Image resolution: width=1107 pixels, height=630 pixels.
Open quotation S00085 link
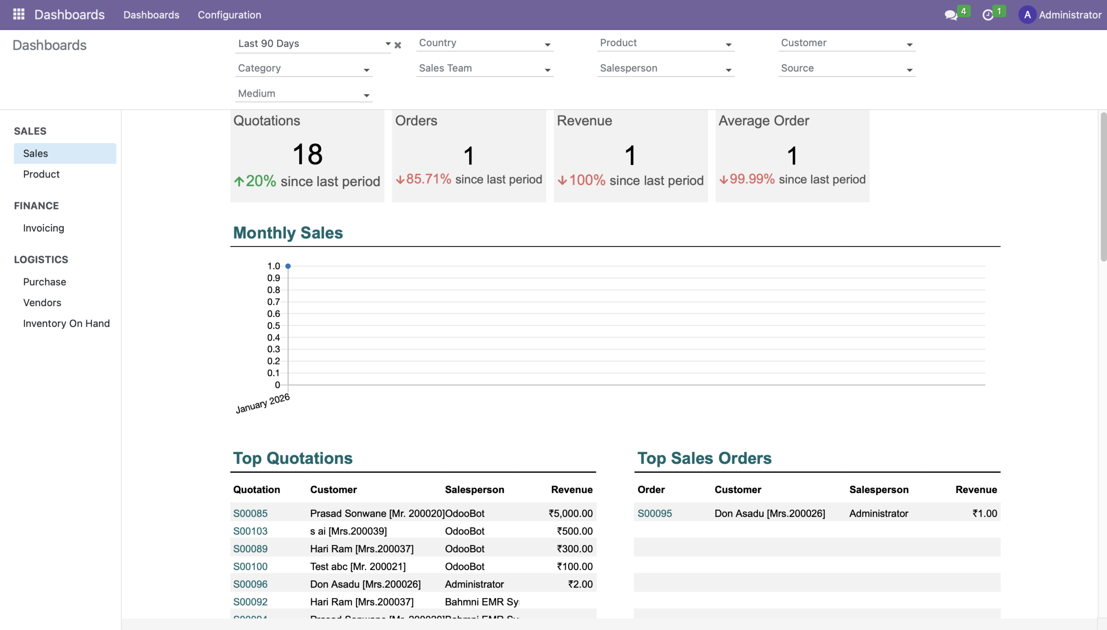[x=250, y=513]
